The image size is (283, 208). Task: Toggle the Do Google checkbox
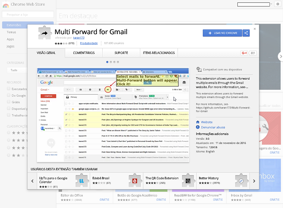(x=9, y=95)
